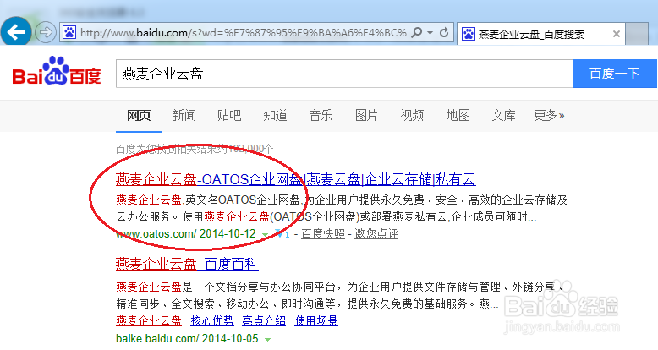Switch to the 新闻 tab
The height and width of the screenshot is (350, 658).
(x=184, y=115)
